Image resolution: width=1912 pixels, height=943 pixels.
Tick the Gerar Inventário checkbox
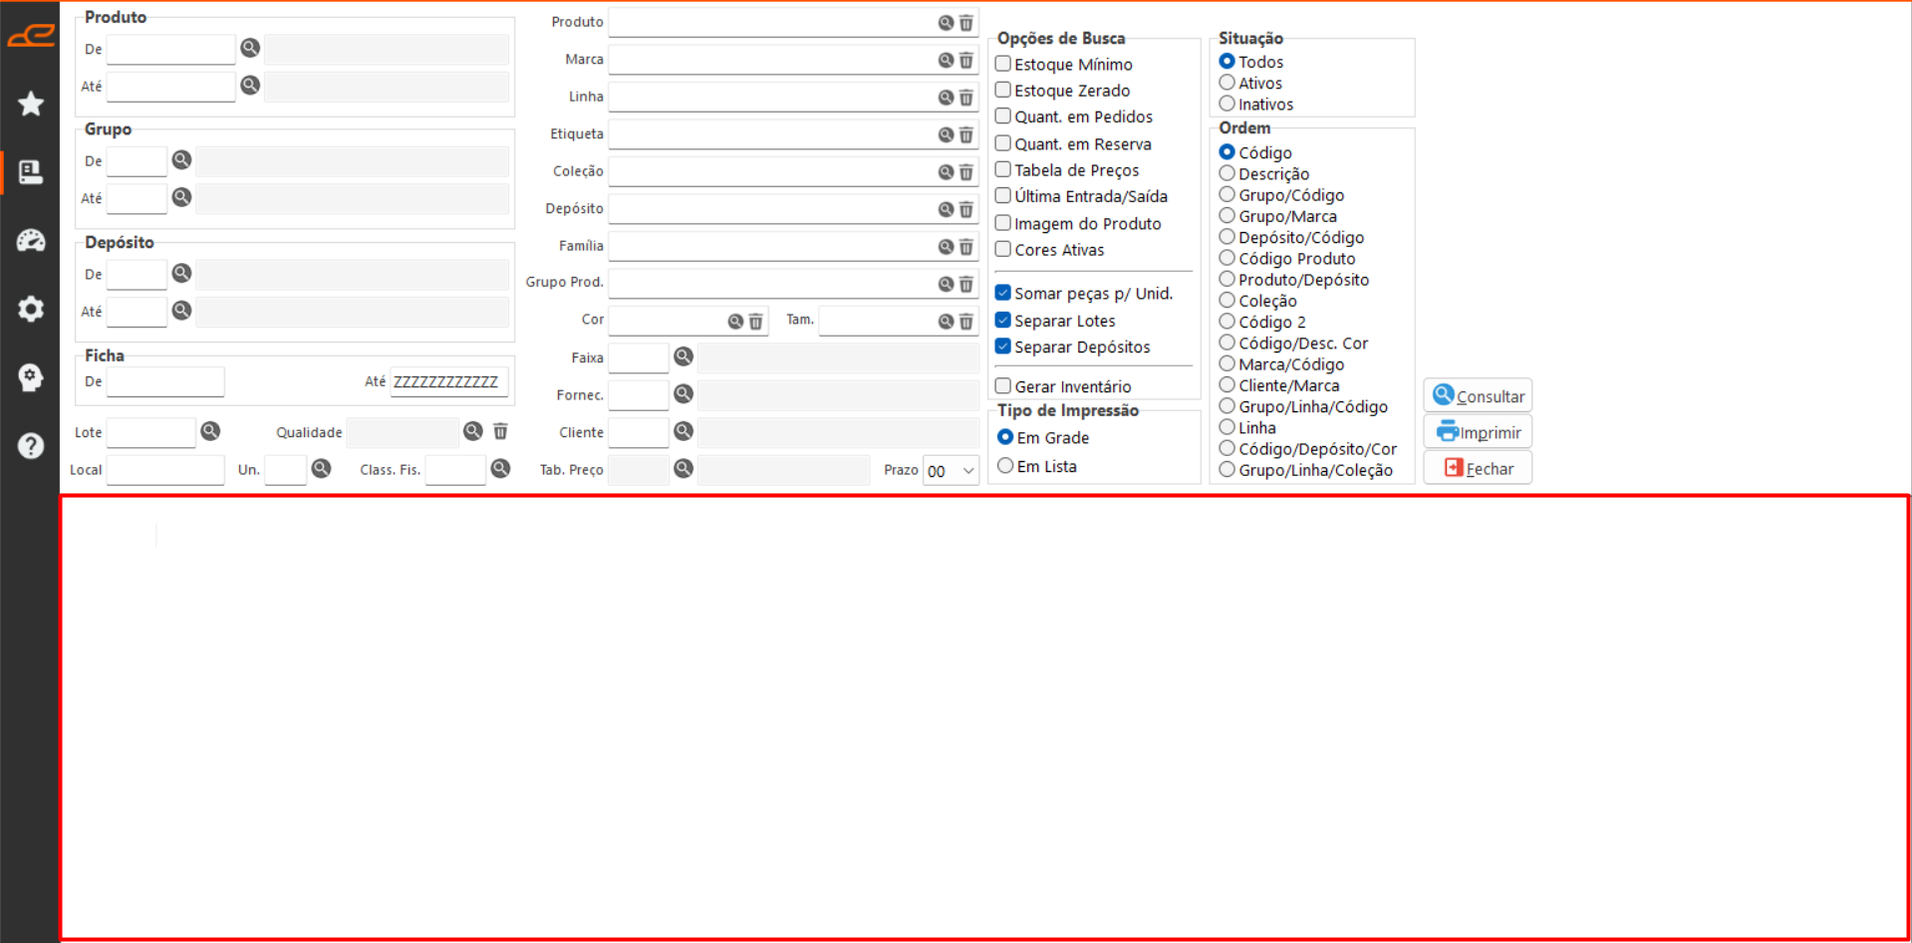pos(1003,386)
